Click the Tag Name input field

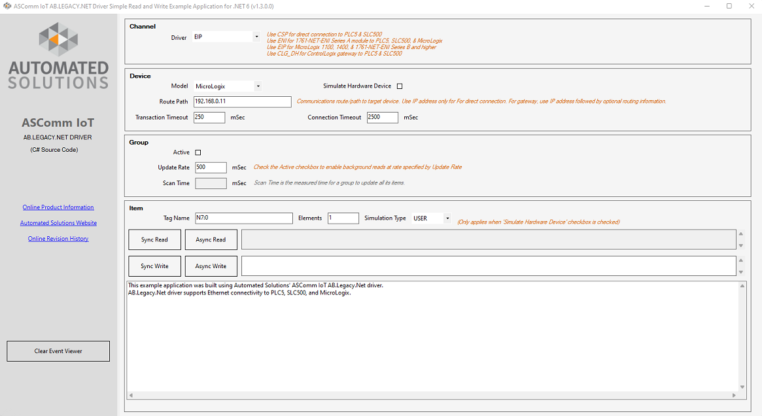pyautogui.click(x=244, y=218)
